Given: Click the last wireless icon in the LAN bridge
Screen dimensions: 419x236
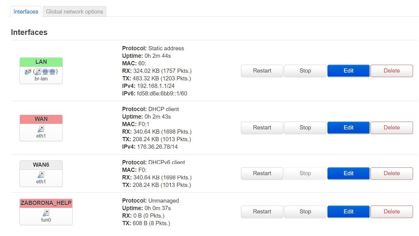Looking at the screenshot, I should coord(52,72).
